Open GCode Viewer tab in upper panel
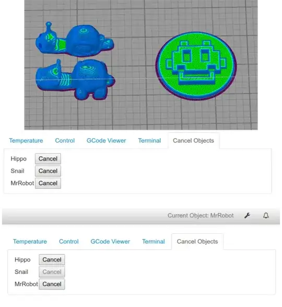282x307 pixels. click(x=106, y=141)
